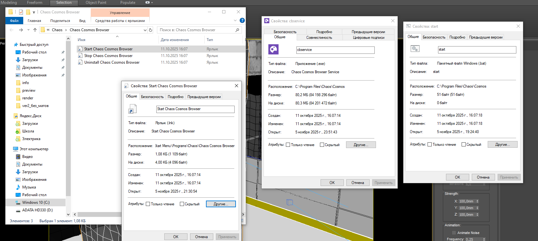This screenshot has width=538, height=241.
Task: Click OK in the cbservice properties dialog
Action: 332,183
